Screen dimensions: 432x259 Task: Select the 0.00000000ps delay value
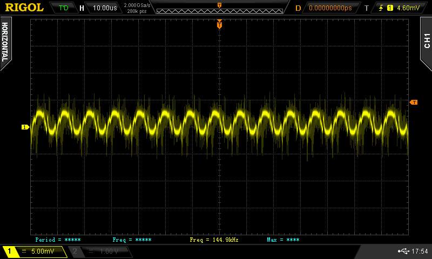(x=330, y=8)
